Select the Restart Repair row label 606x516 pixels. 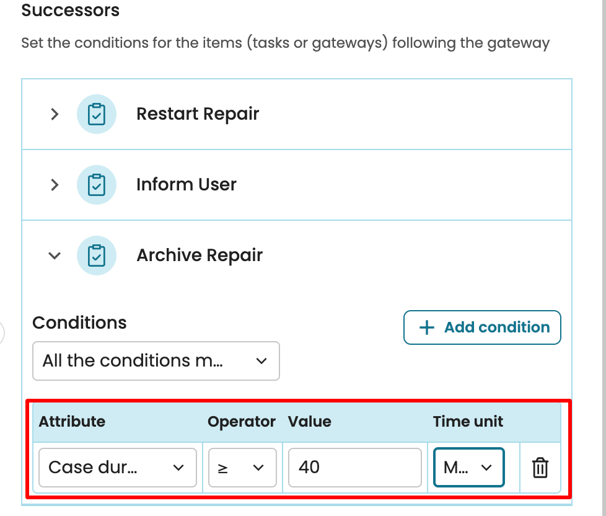pyautogui.click(x=198, y=114)
